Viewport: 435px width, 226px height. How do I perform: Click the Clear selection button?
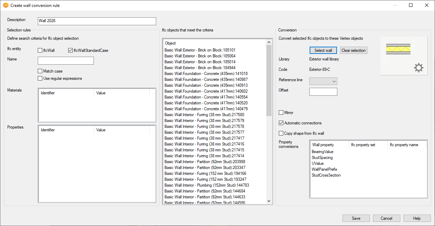click(x=353, y=50)
